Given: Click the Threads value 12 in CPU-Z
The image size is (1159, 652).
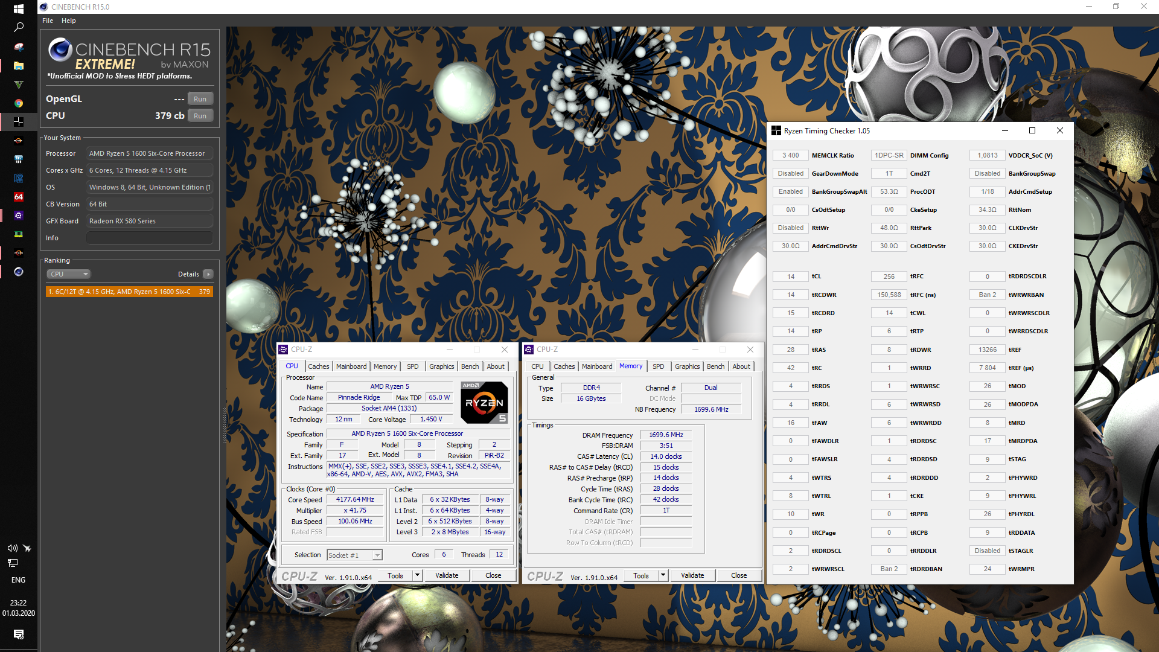Looking at the screenshot, I should (499, 554).
